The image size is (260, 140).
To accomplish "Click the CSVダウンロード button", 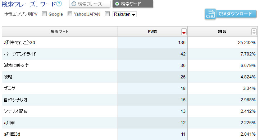I will [x=236, y=14].
